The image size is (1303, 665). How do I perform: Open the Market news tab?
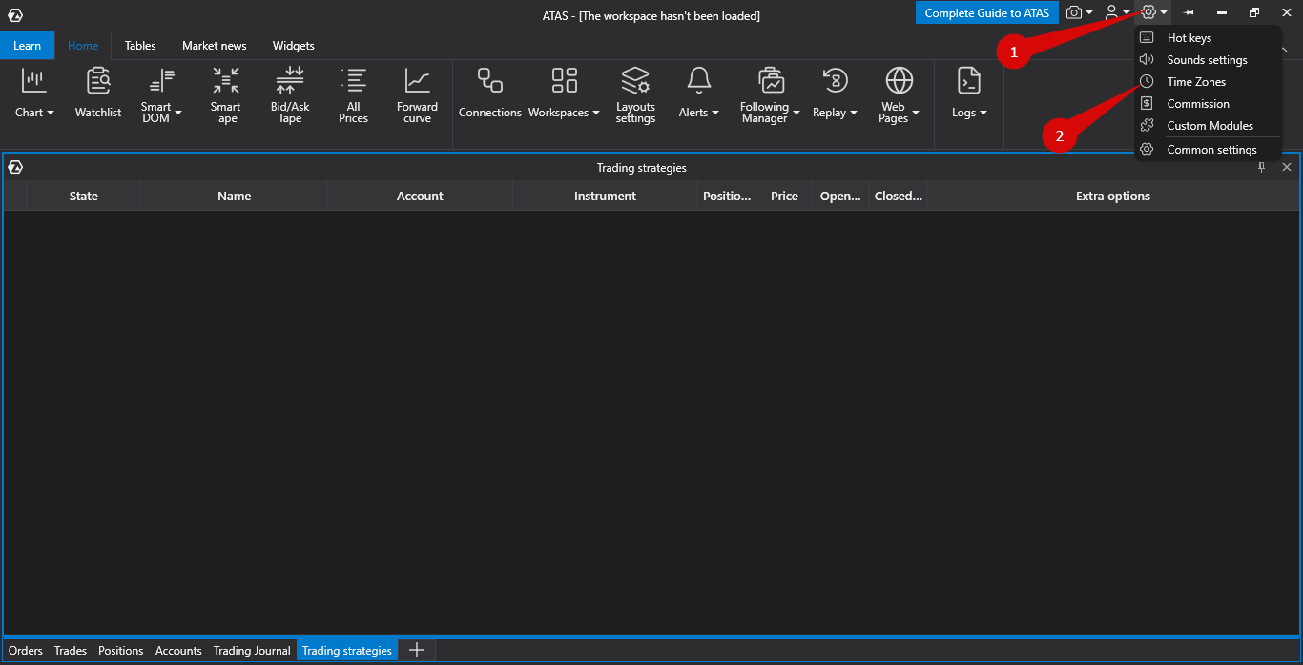click(215, 45)
